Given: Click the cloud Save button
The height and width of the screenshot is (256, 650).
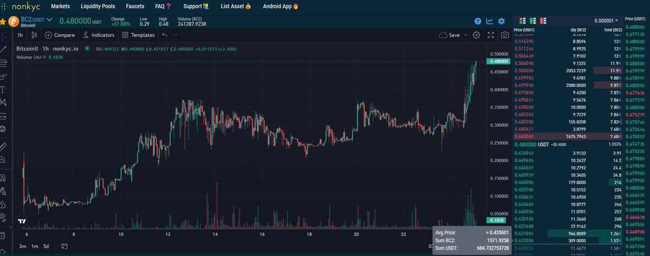Looking at the screenshot, I should coord(450,35).
